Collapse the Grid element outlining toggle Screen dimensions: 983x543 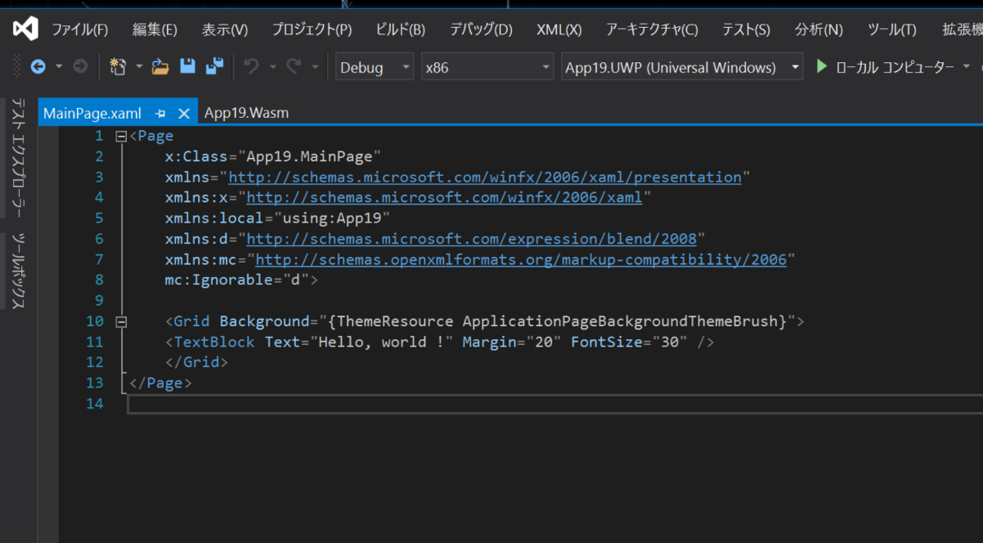pyautogui.click(x=121, y=322)
